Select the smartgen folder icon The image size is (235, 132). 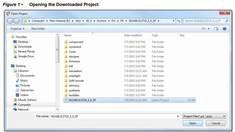pyautogui.click(x=66, y=76)
